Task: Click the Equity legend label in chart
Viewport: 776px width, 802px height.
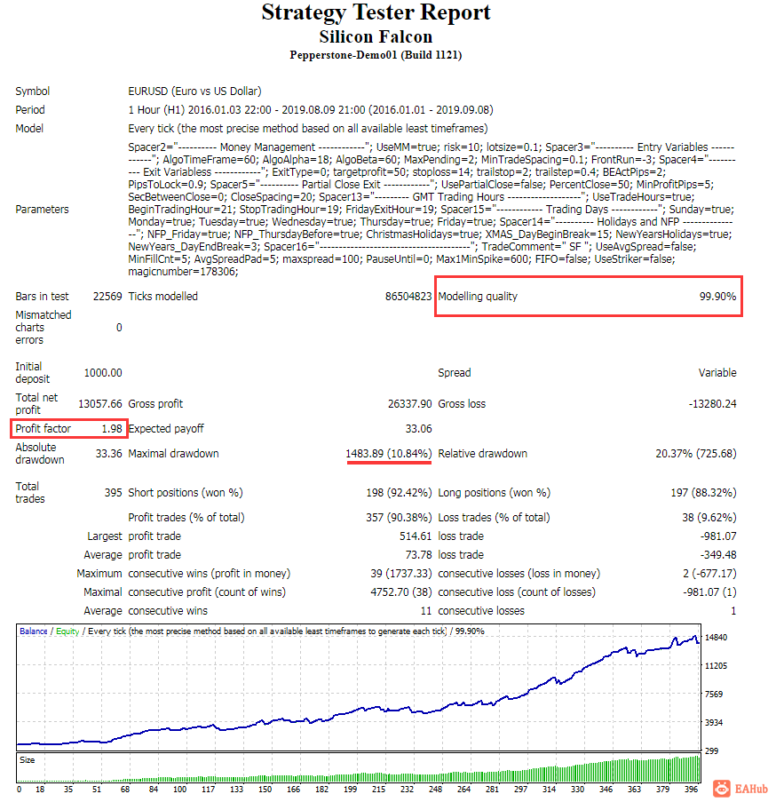Action: (x=67, y=631)
